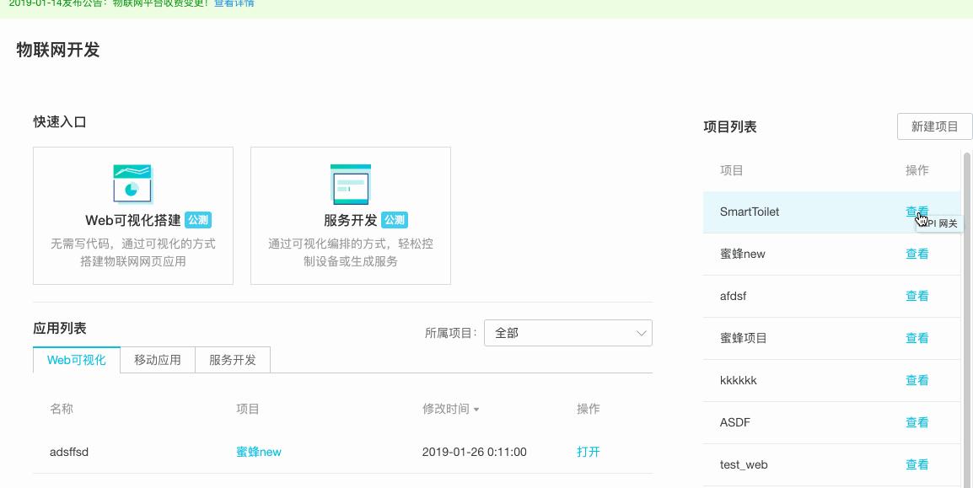This screenshot has height=488, width=973.
Task: Open the 蜜蜂new project link in 应用列表
Action: [259, 452]
